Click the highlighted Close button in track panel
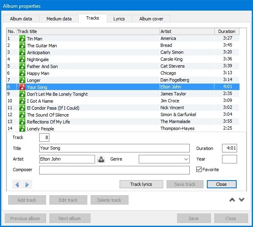The height and width of the screenshot is (227, 253). [x=221, y=184]
